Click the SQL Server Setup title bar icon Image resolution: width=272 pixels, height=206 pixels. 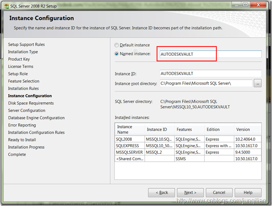tap(7, 6)
